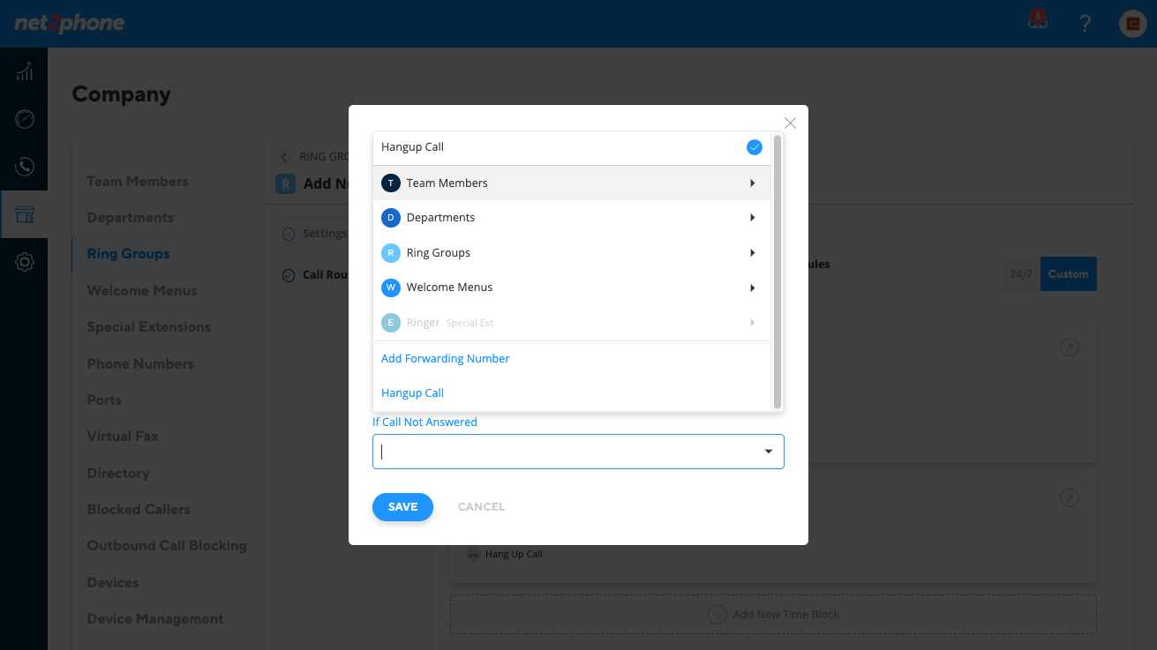Viewport: 1157px width, 650px height.
Task: Open Virtual Fax in the company menu
Action: point(123,436)
